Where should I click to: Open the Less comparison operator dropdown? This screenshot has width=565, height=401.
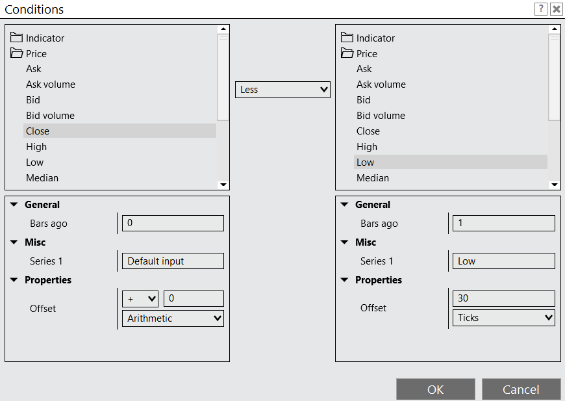tap(282, 90)
